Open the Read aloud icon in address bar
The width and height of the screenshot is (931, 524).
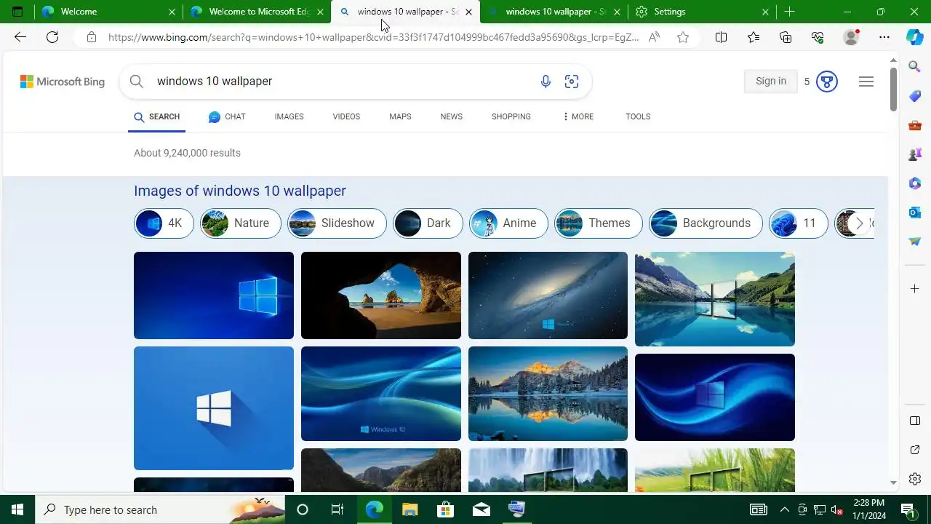point(654,37)
